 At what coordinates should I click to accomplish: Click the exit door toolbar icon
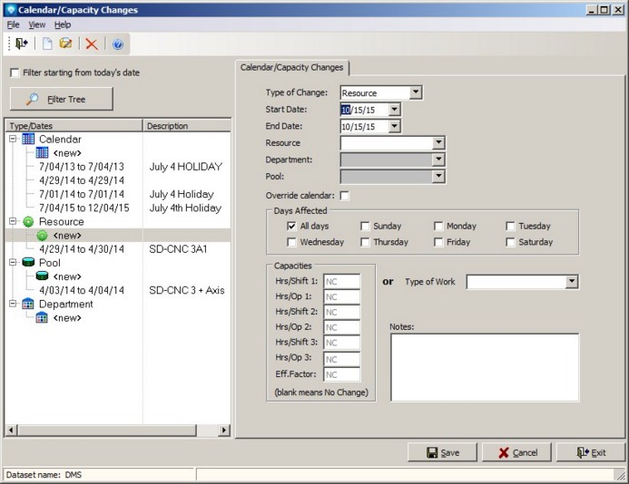(21, 44)
